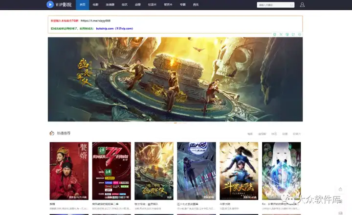Screen dimensions: 352x215
Task: Open the golden dragon tomb poster
Action: pyautogui.click(x=154, y=171)
